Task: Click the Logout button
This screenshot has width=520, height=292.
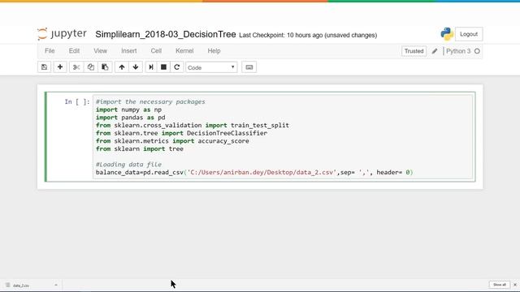Action: point(469,34)
